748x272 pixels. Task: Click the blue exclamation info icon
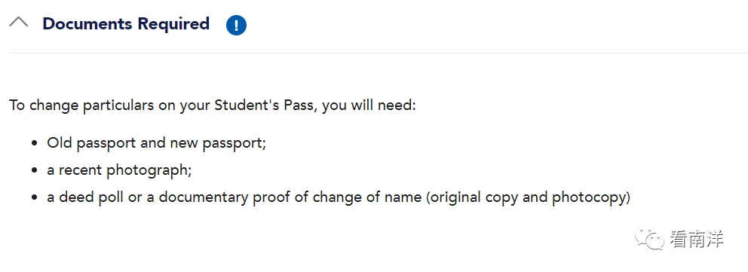coord(236,26)
